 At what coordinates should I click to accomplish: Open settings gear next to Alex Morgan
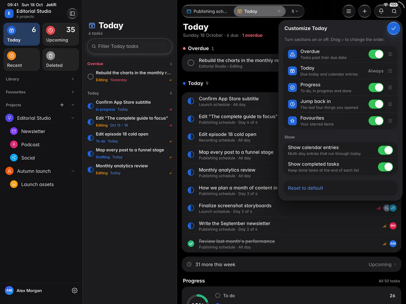coord(75,290)
